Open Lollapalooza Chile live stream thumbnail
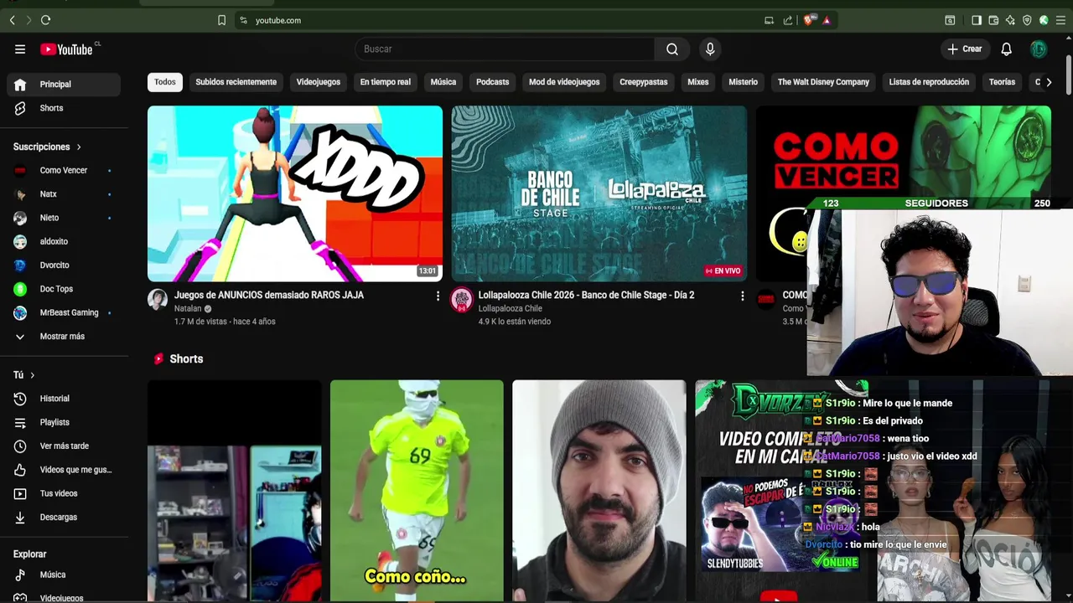Image resolution: width=1073 pixels, height=603 pixels. pyautogui.click(x=599, y=193)
